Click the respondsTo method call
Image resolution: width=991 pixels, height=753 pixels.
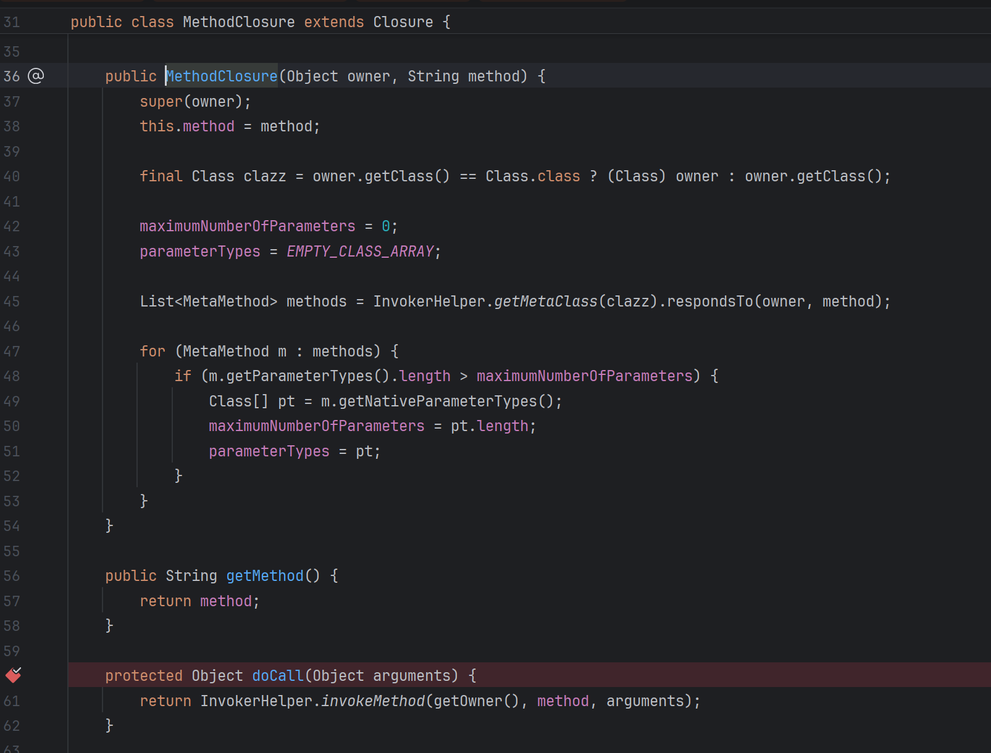point(710,302)
